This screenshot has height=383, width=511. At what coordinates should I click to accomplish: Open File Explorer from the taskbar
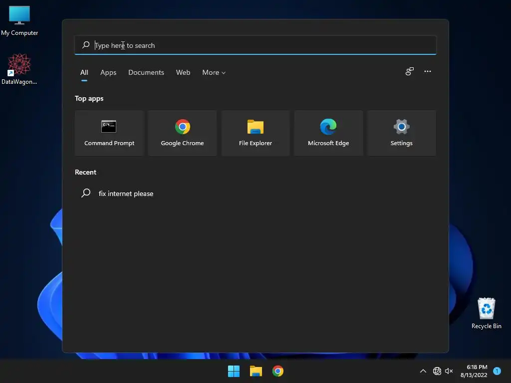(x=256, y=371)
